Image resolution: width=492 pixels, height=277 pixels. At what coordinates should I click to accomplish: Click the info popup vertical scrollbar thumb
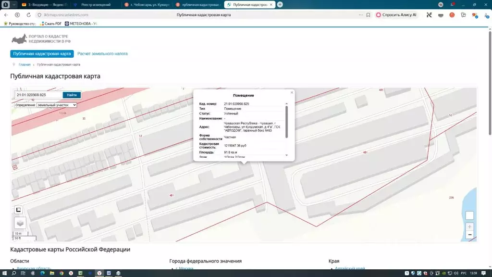pyautogui.click(x=286, y=122)
